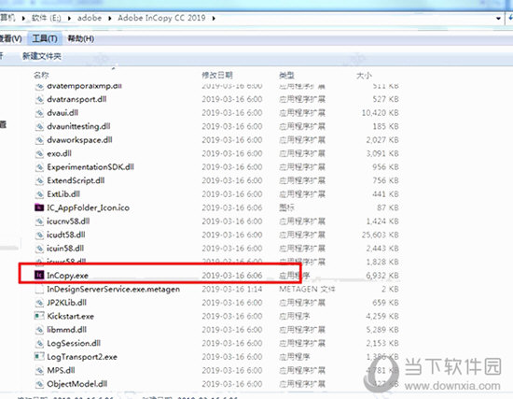Select the file name LogTransport2.exe
The width and height of the screenshot is (513, 399).
(x=82, y=357)
